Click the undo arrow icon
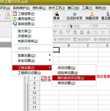Viewport: 110px width, 111px height. tap(57, 26)
